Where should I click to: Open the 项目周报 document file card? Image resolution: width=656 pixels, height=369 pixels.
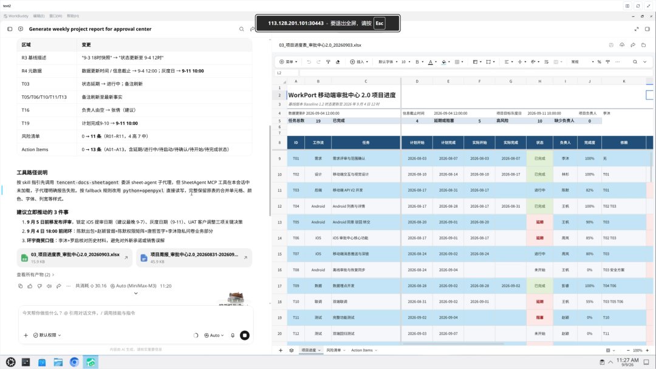194,258
